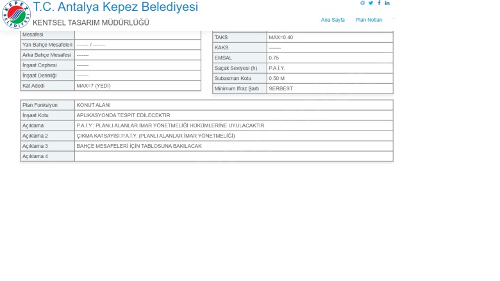Open the email (@) contact icon
This screenshot has height=281, width=500.
[x=363, y=3]
